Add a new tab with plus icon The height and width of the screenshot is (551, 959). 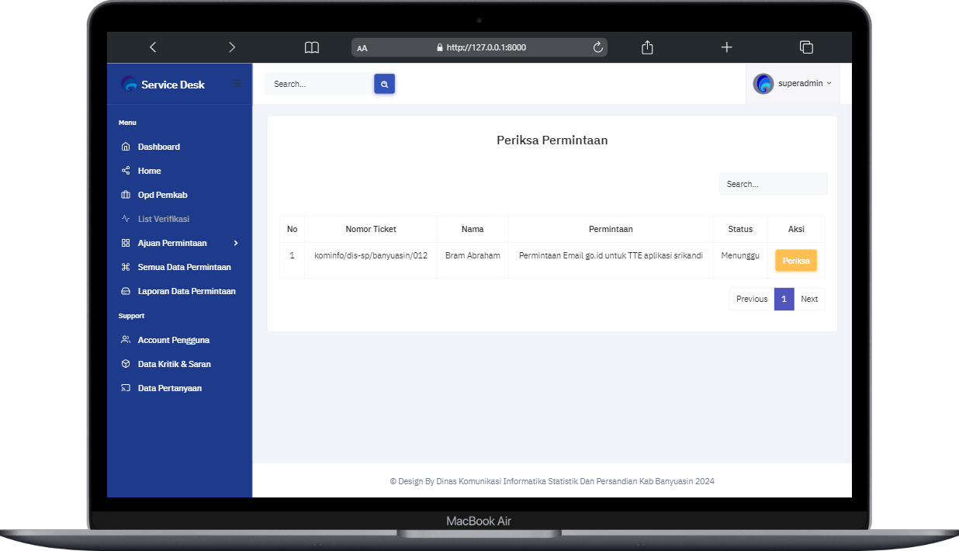click(x=726, y=47)
